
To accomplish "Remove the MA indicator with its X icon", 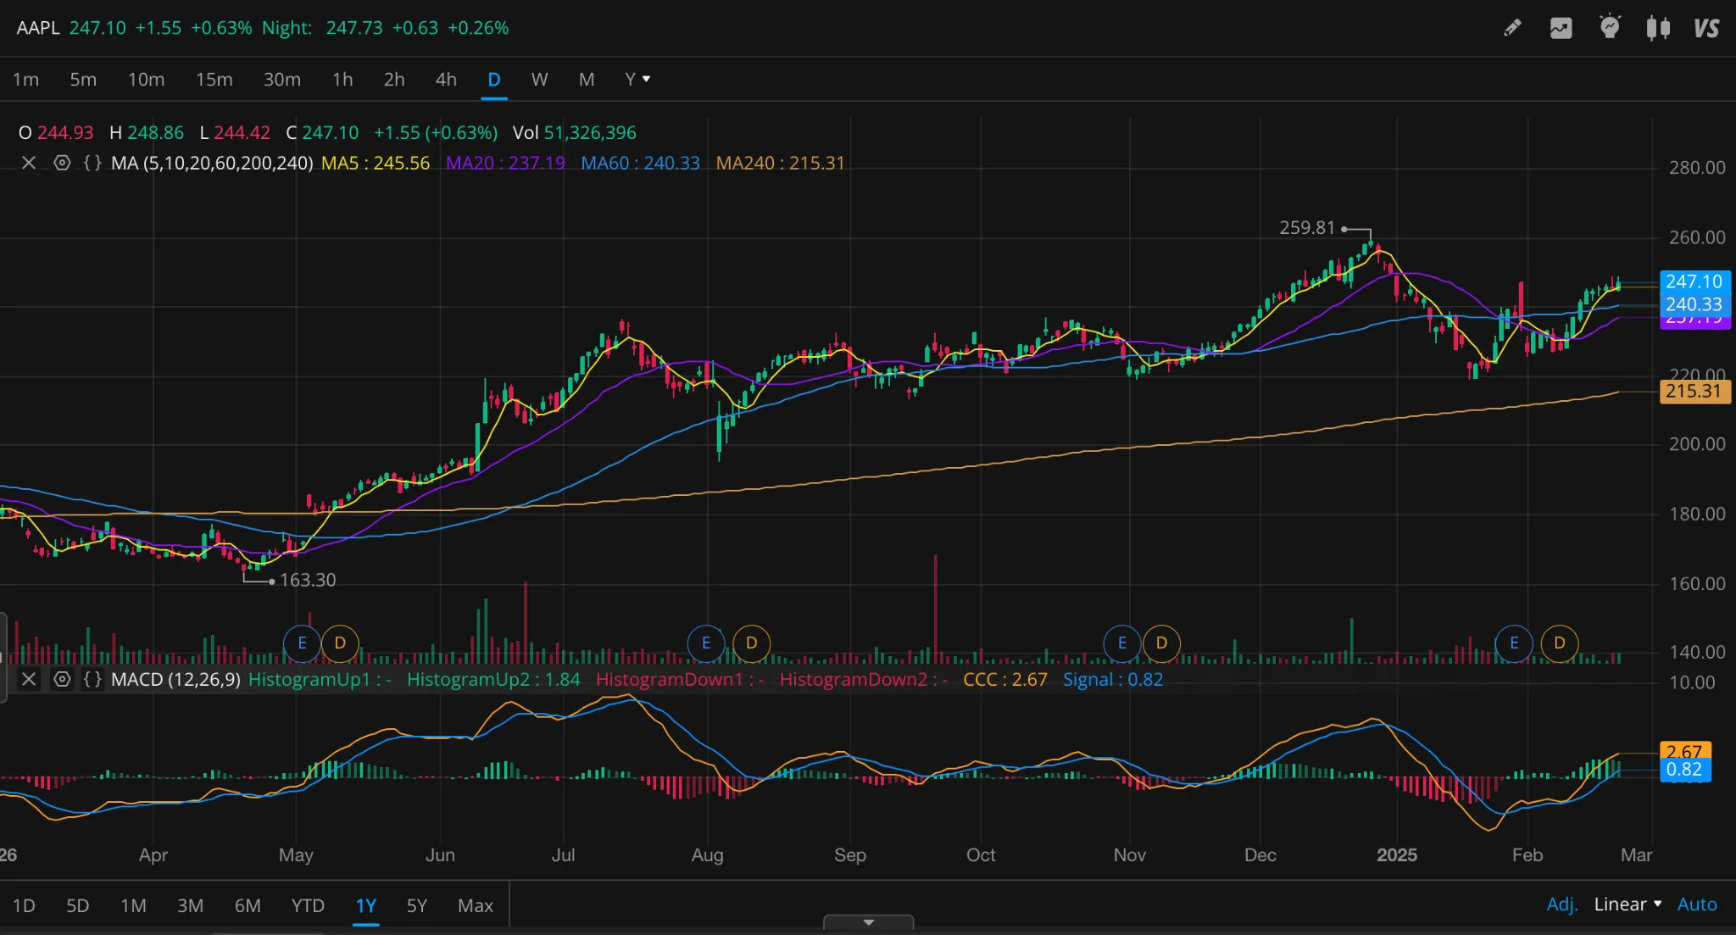I will click(29, 163).
